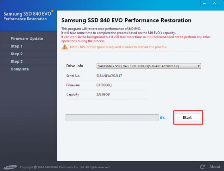
Task: Close the Performance Restoration window
Action: coord(215,3)
